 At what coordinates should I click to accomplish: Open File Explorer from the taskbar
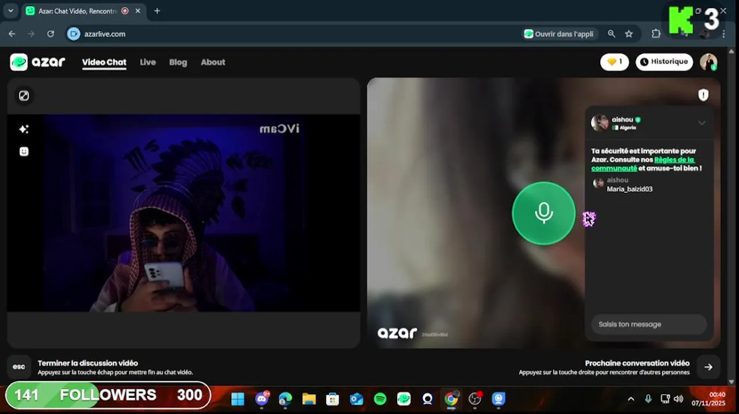pos(309,398)
